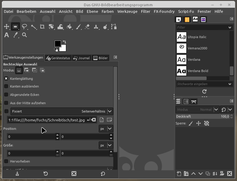The image size is (237, 181).
Task: Open the Position unit px dropdown
Action: pos(106,129)
